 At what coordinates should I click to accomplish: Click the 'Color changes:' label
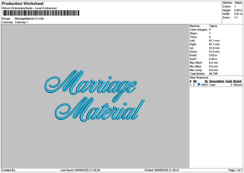pos(198,30)
